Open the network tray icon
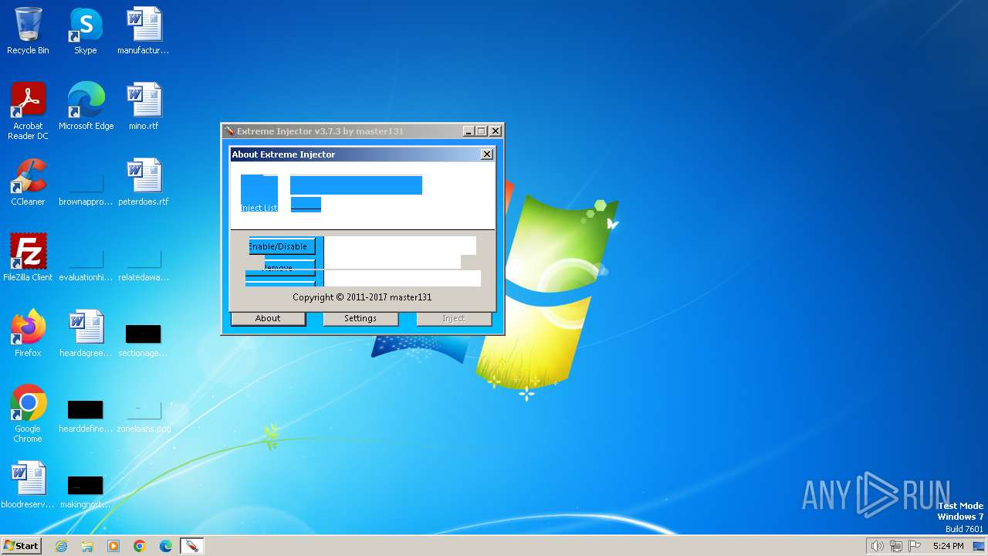 (896, 546)
